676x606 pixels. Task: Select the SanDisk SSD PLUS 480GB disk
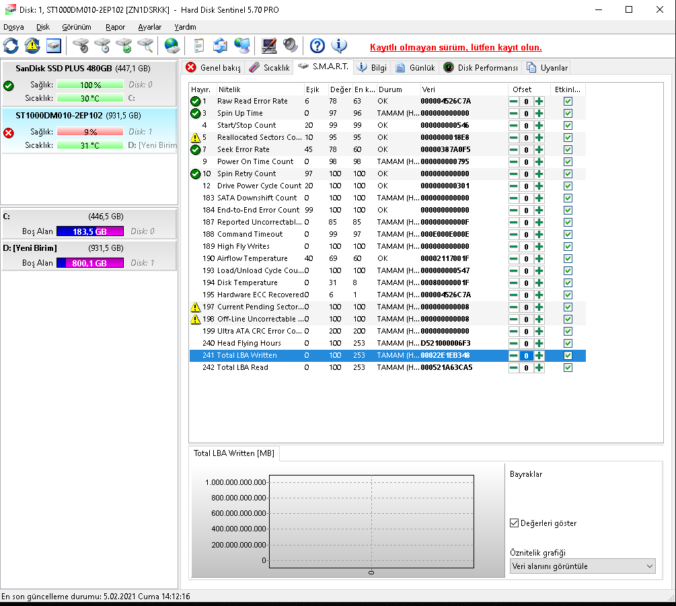tap(89, 83)
